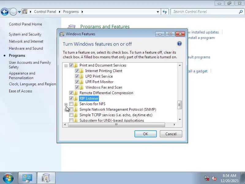
Task: Click Control Panel breadcrumb
Action: click(x=45, y=12)
